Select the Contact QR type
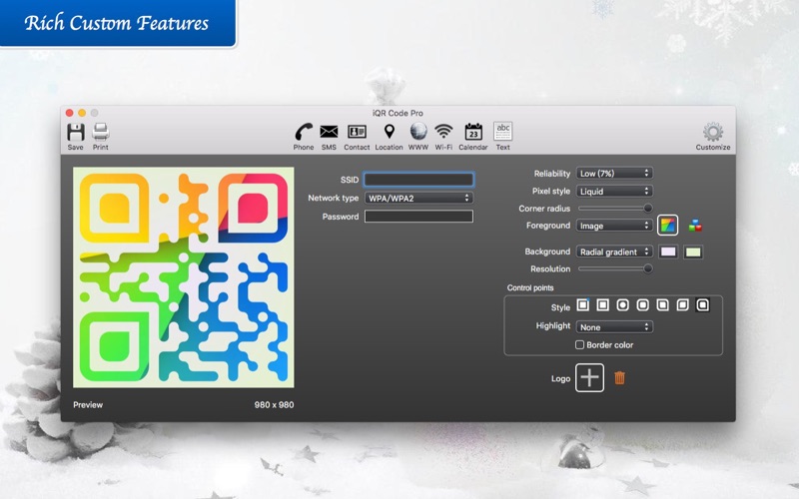Viewport: 799px width, 499px height. click(x=357, y=136)
